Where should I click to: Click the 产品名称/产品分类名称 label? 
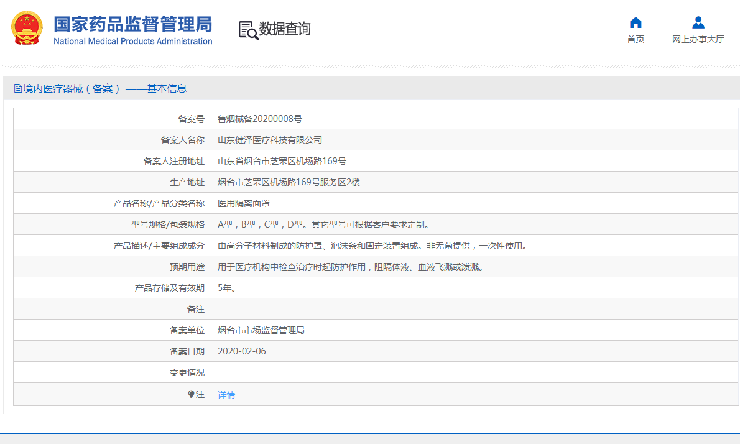159,203
